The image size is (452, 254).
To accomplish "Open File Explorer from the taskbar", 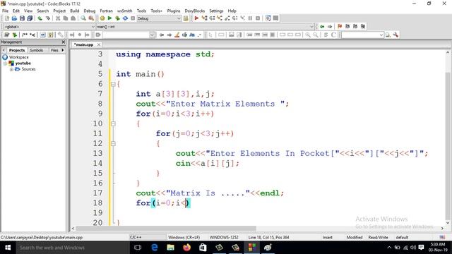I will (171, 248).
